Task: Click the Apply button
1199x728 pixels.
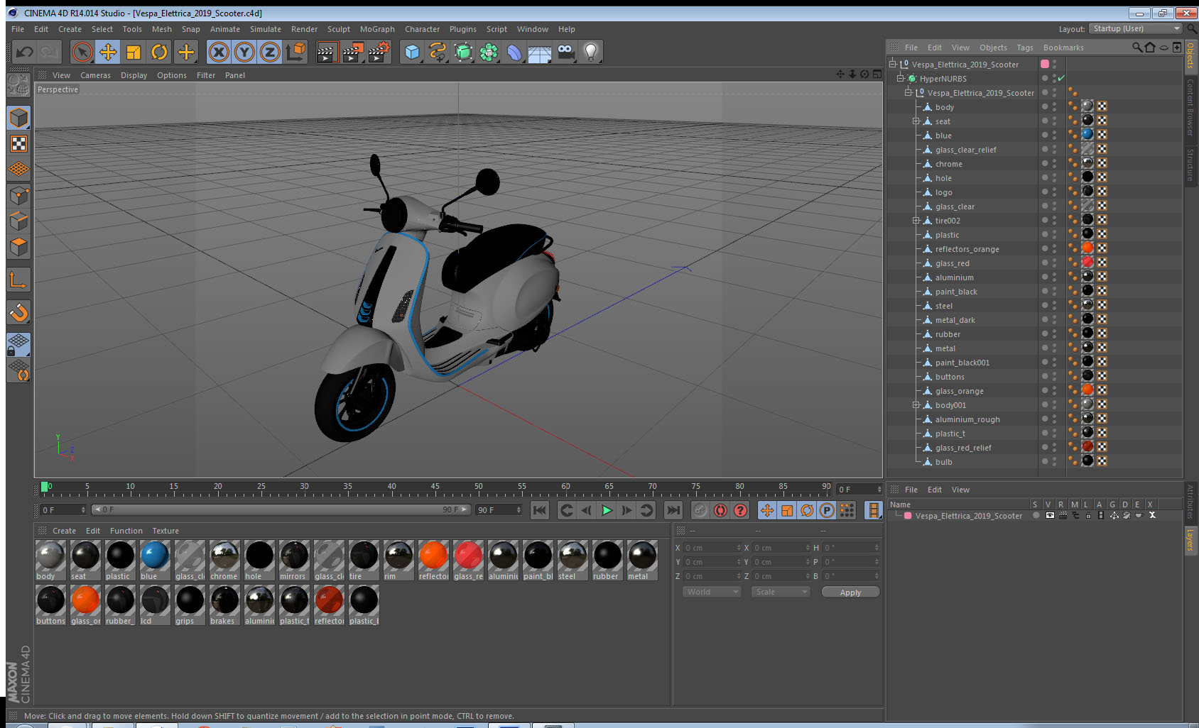Action: click(x=850, y=592)
